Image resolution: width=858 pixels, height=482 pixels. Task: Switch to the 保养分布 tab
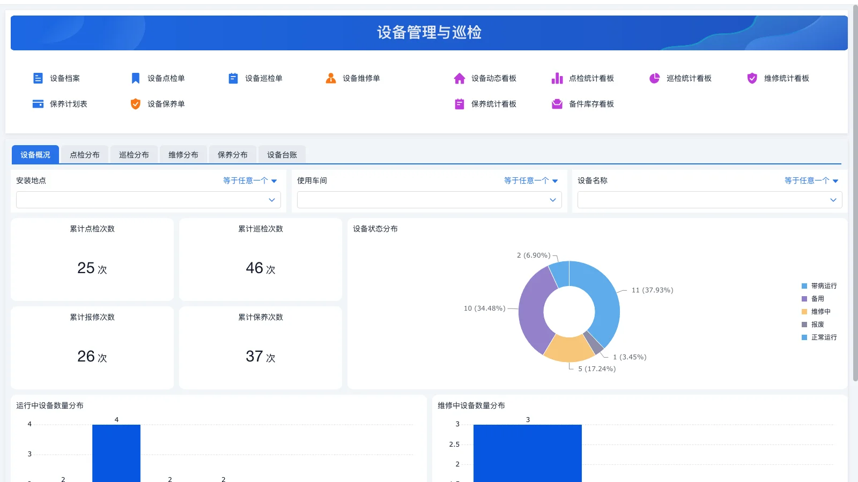(x=233, y=155)
